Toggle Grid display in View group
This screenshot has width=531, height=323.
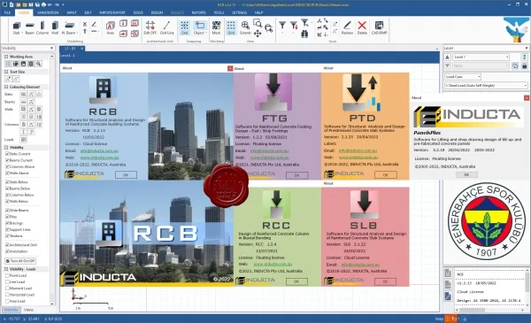click(x=231, y=27)
